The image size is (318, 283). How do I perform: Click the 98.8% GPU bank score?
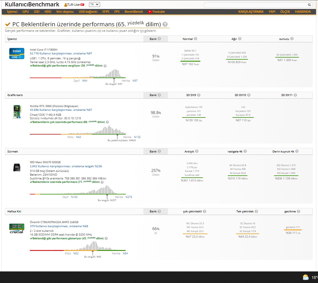click(156, 113)
